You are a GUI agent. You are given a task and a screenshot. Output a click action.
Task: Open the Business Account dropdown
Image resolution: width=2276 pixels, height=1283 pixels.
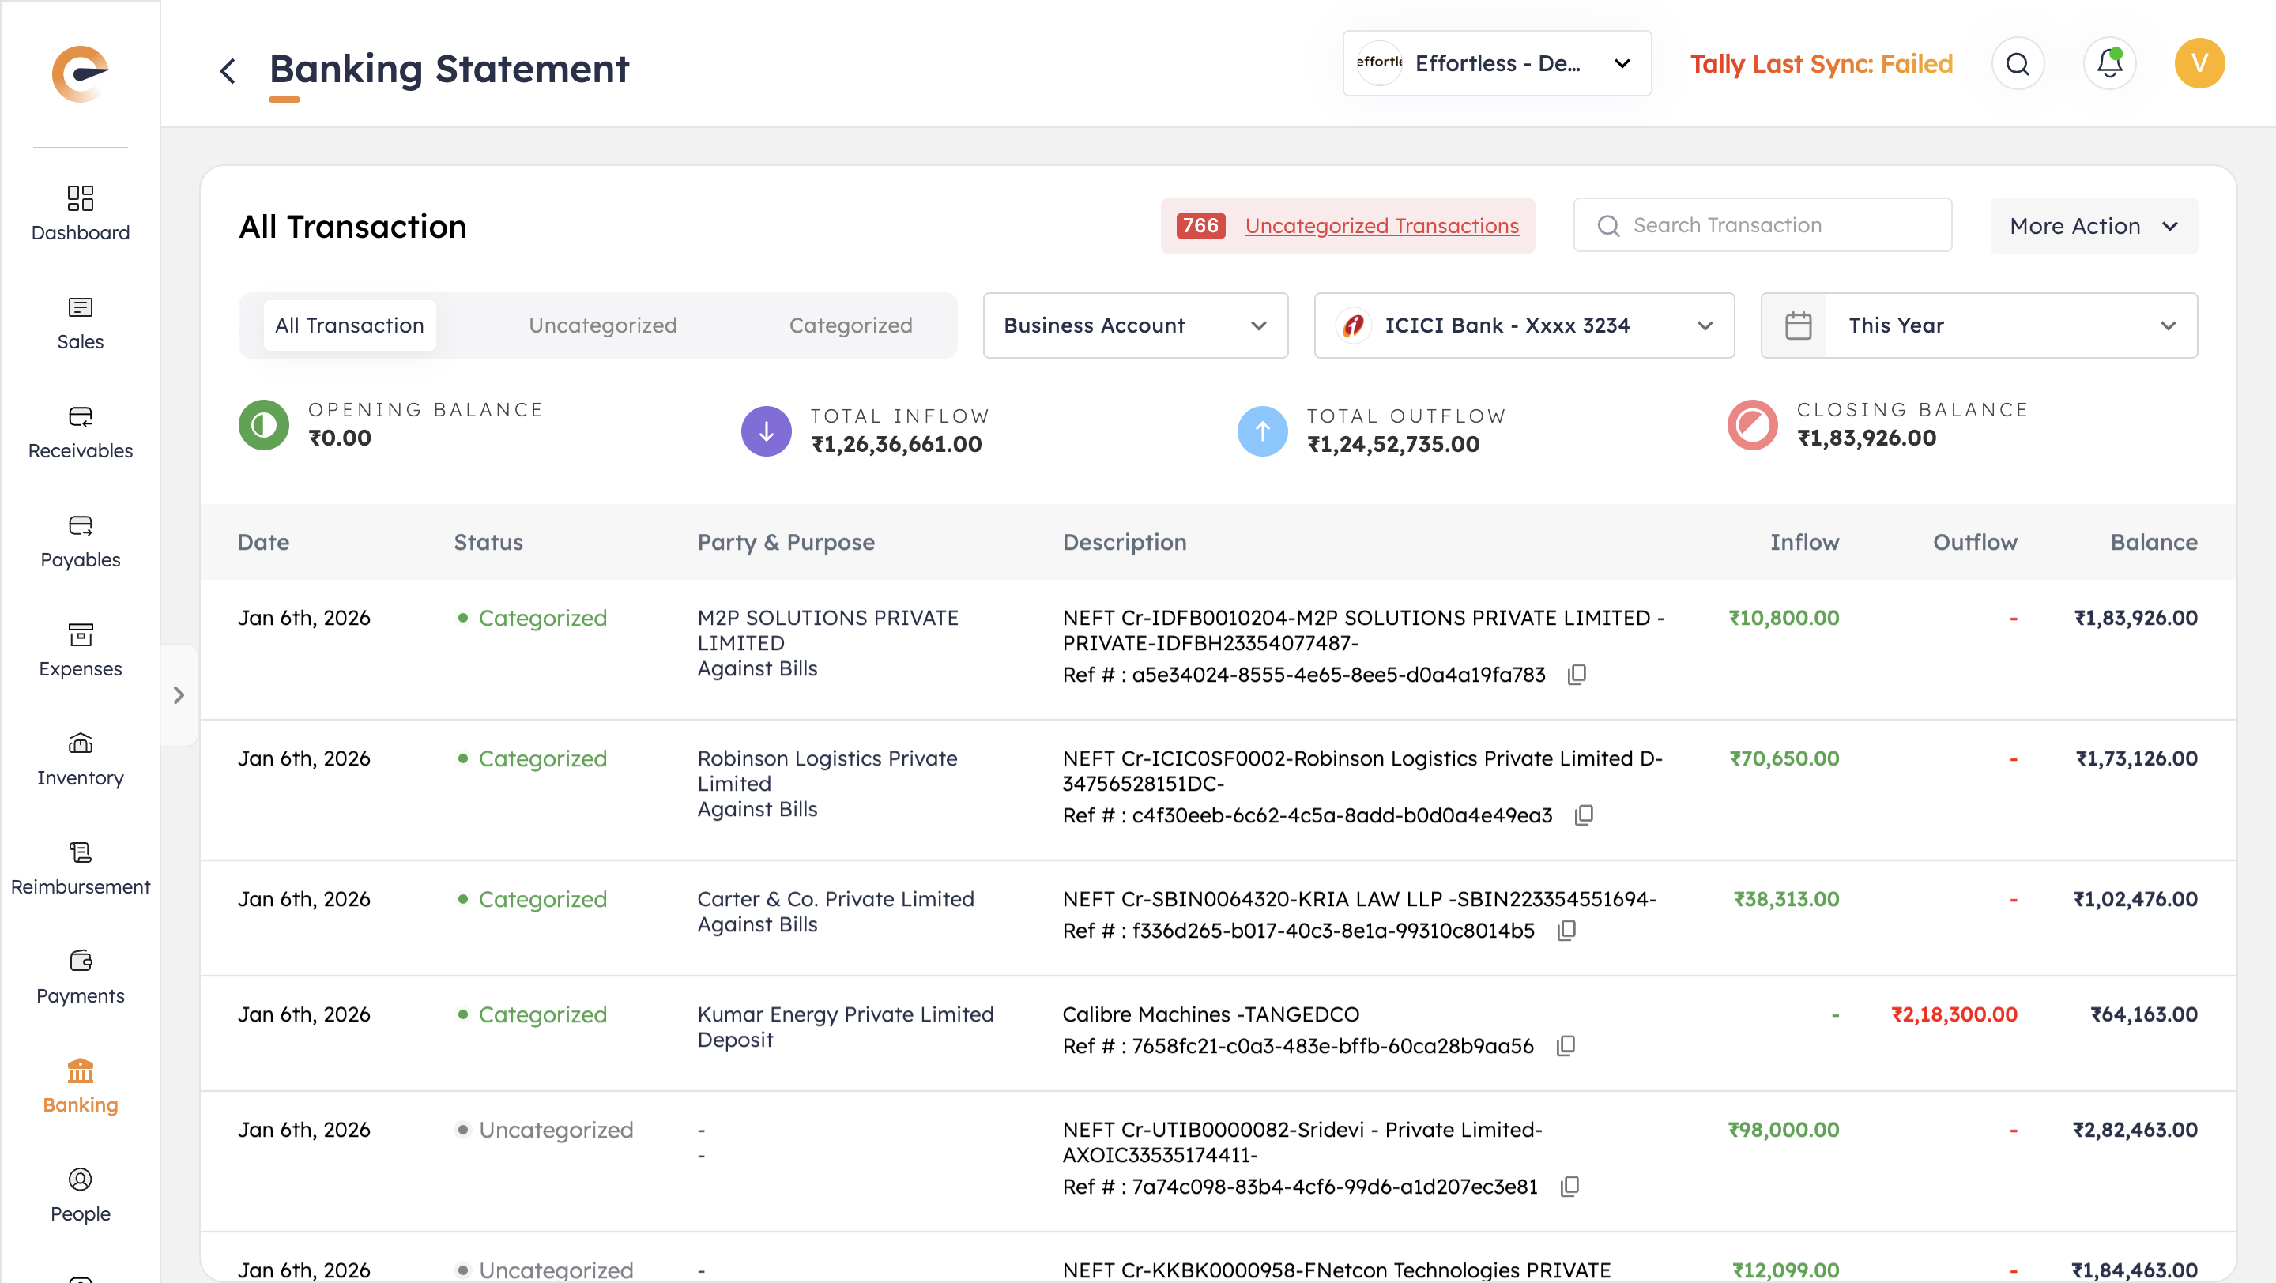[x=1135, y=325]
